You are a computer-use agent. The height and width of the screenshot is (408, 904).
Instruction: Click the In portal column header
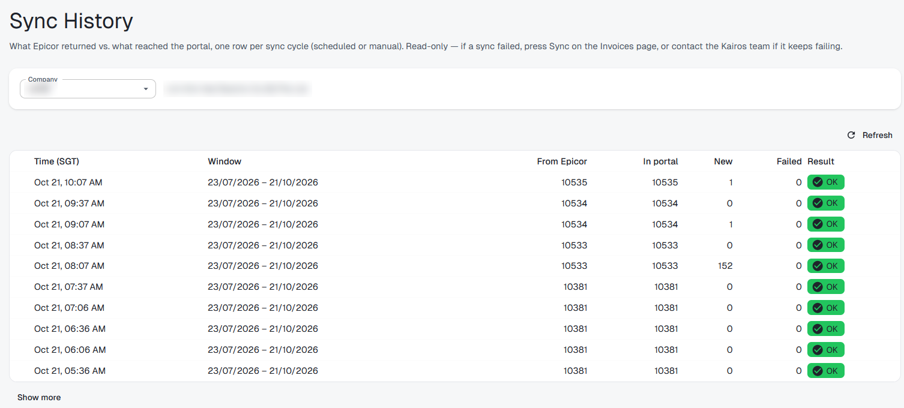point(660,161)
